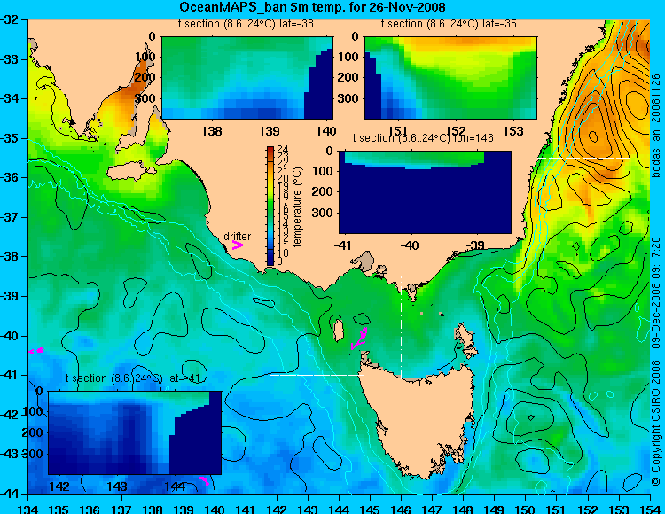Viewport: 665px width, 514px height.
Task: Click Flinders Island northeast of Tasmania
Action: coord(465,339)
